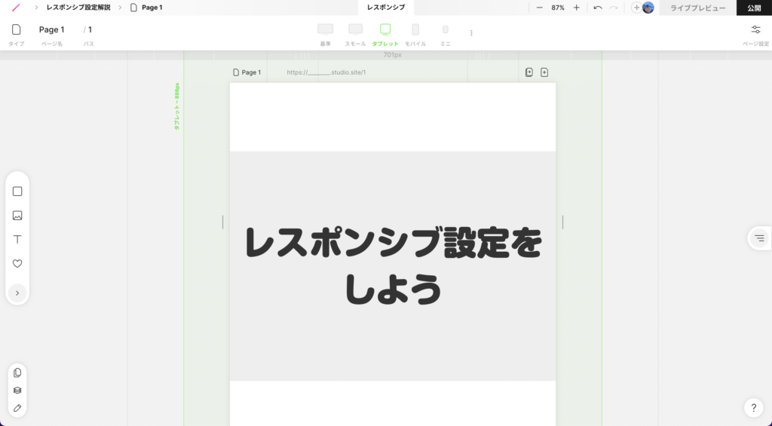Open the レスポンシブ設定解説 project breadcrumb

[x=78, y=8]
